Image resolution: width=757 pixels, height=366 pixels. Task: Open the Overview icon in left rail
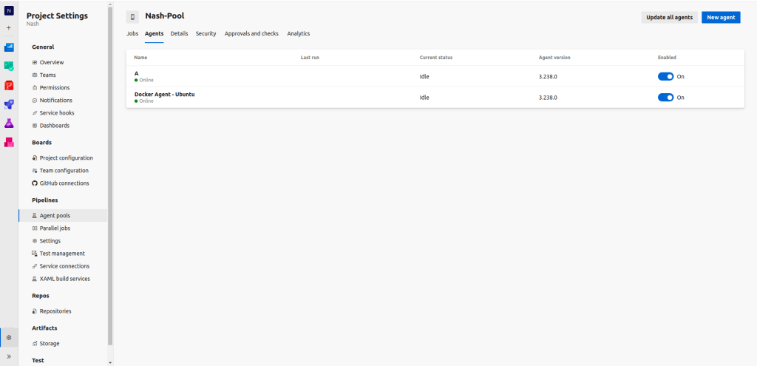click(x=9, y=47)
